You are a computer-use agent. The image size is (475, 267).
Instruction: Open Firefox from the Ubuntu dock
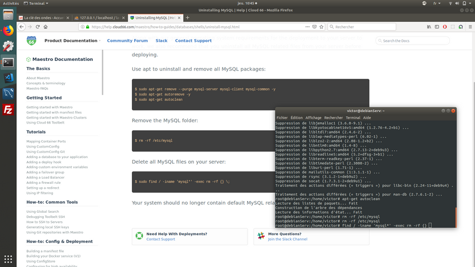point(8,30)
